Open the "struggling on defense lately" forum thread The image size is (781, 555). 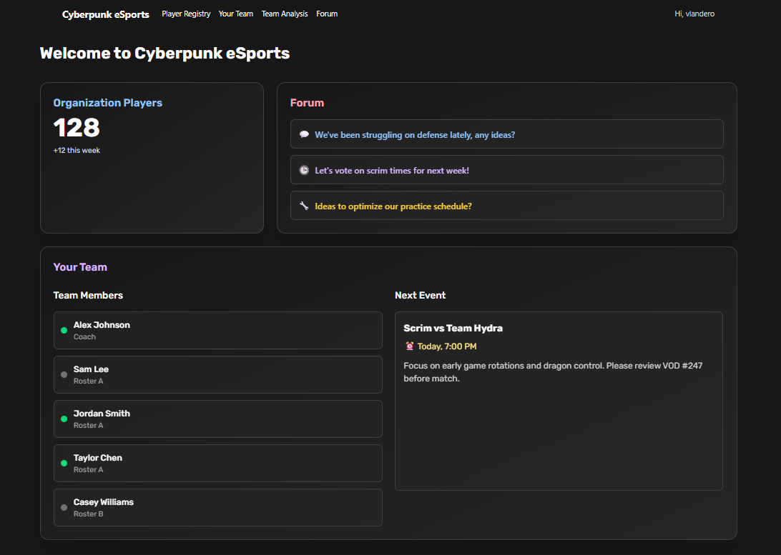[415, 134]
